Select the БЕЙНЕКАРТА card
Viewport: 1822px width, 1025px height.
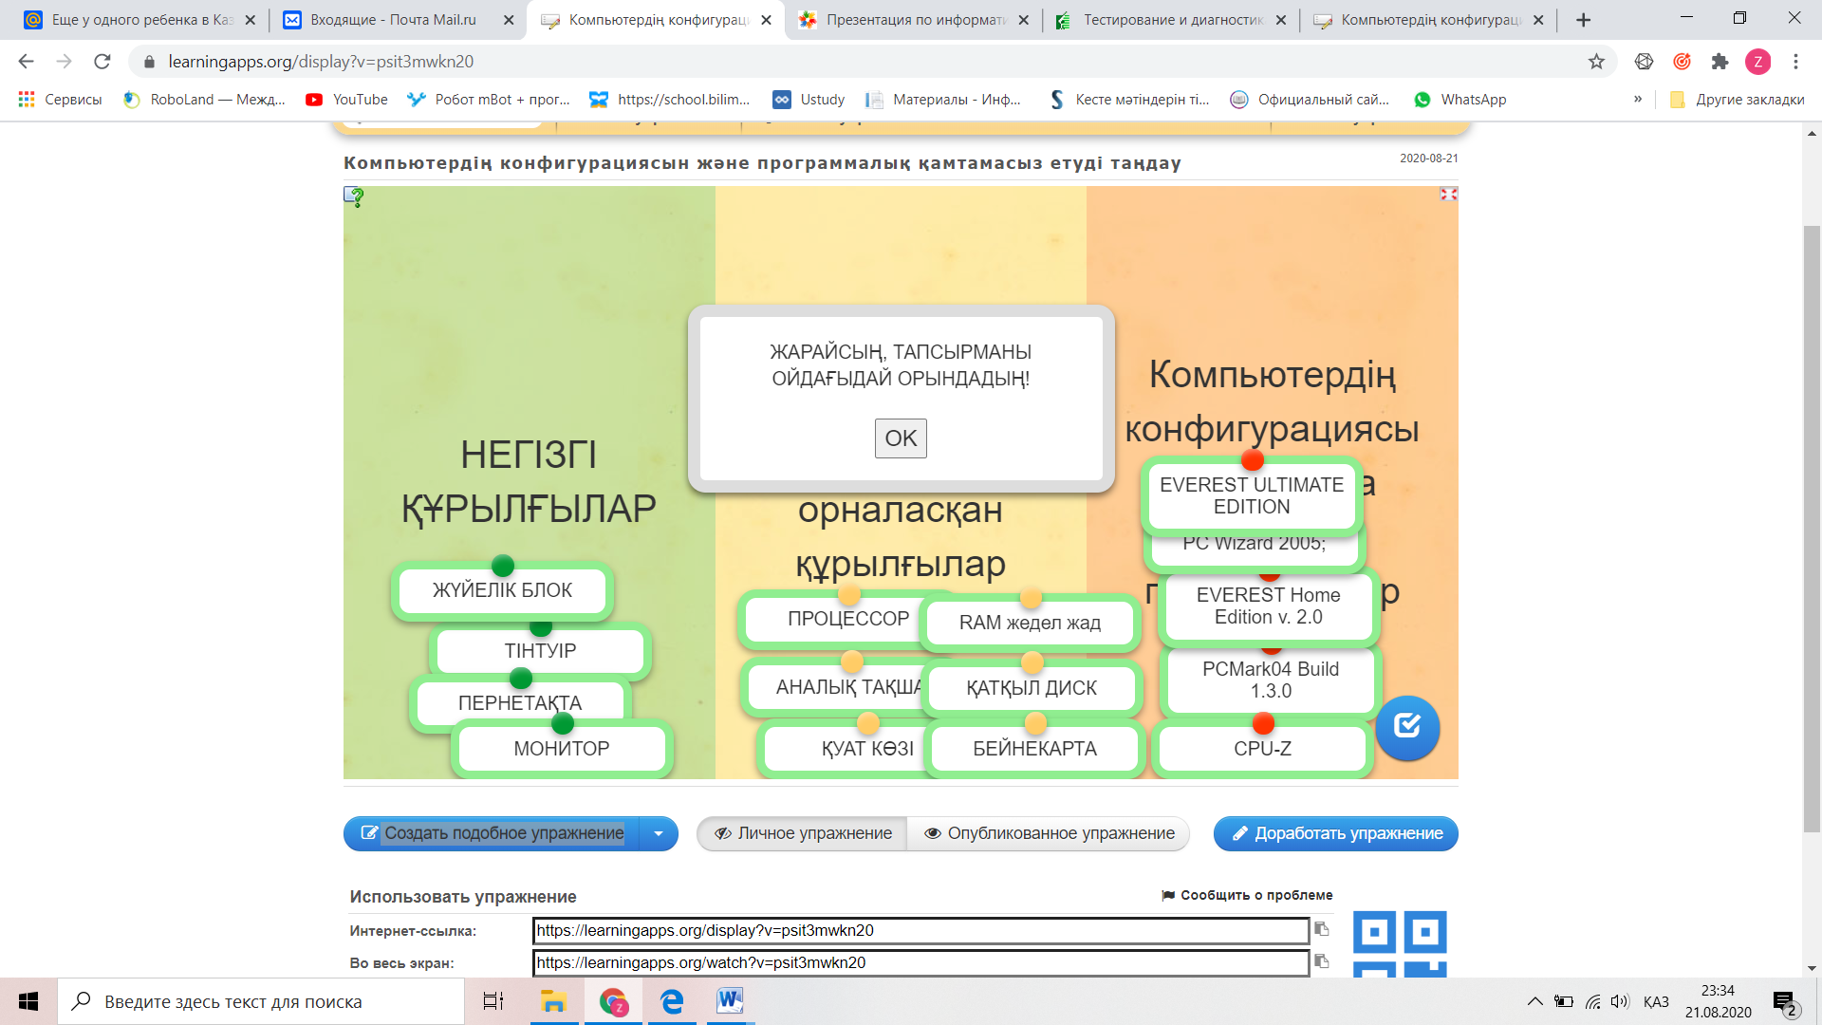[x=1034, y=749]
